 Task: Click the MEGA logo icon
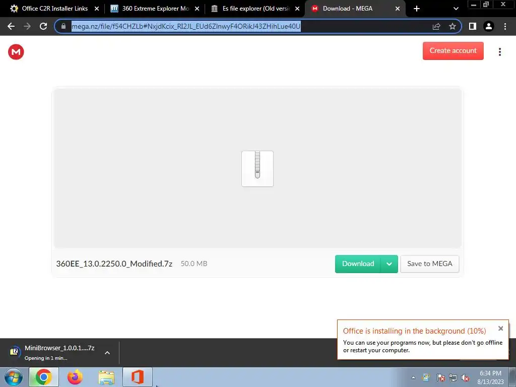tap(16, 52)
